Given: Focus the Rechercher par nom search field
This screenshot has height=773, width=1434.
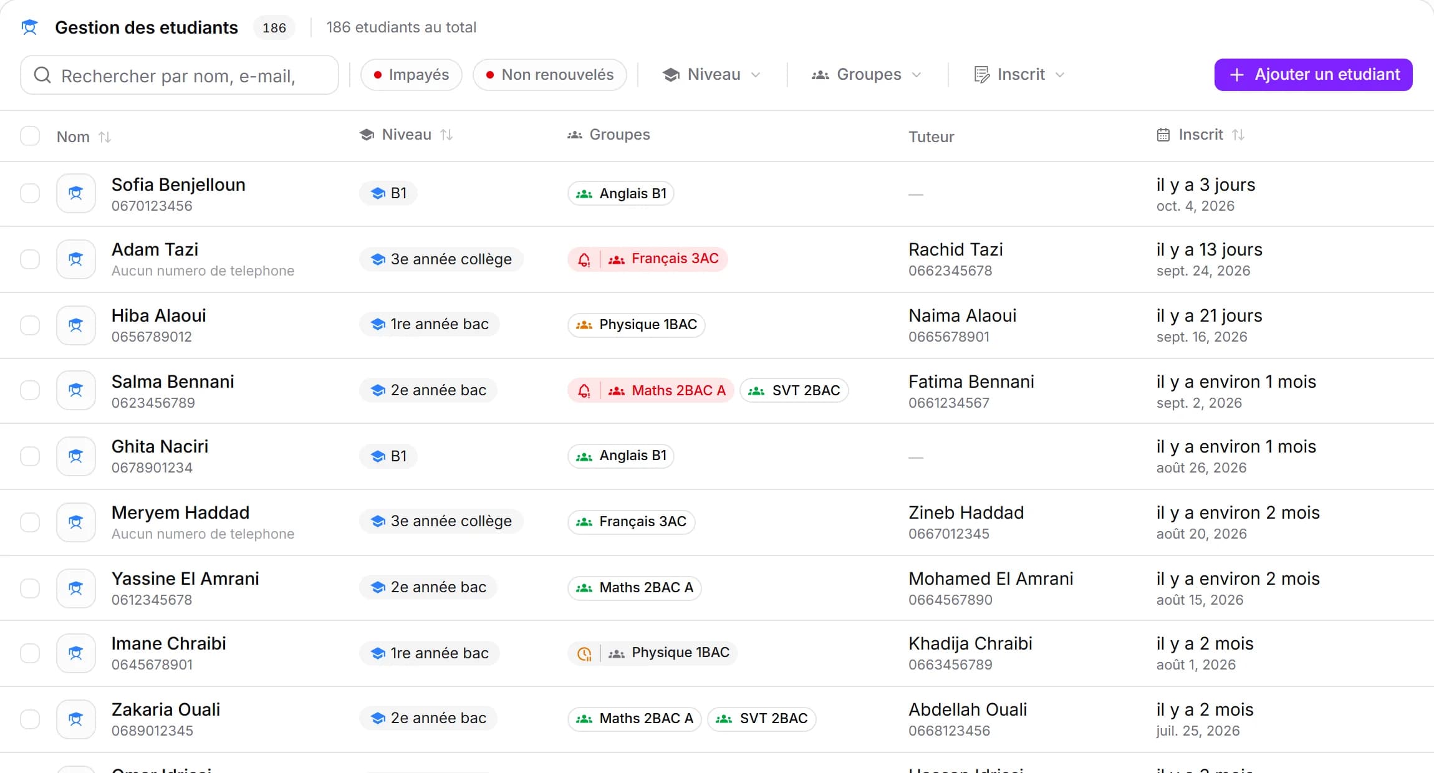Looking at the screenshot, I should pos(180,75).
